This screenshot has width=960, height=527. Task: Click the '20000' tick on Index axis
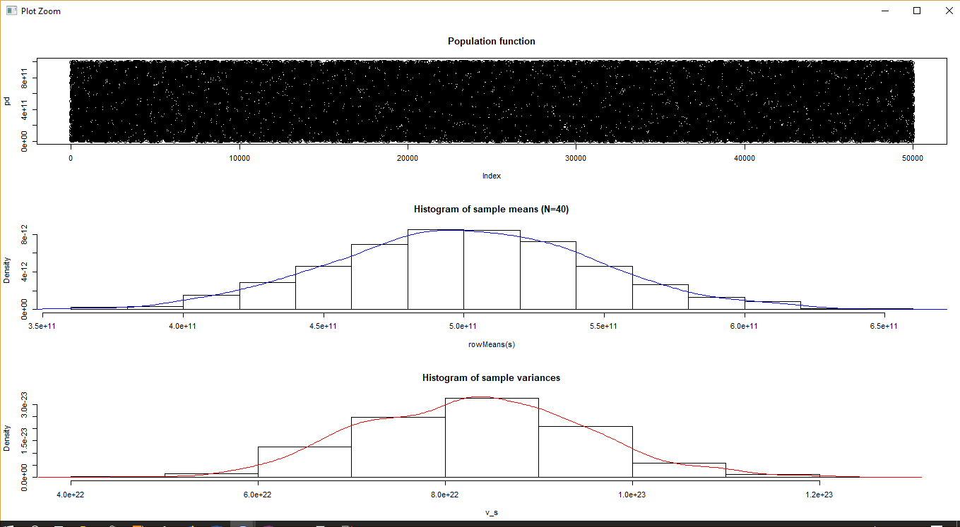(x=408, y=159)
